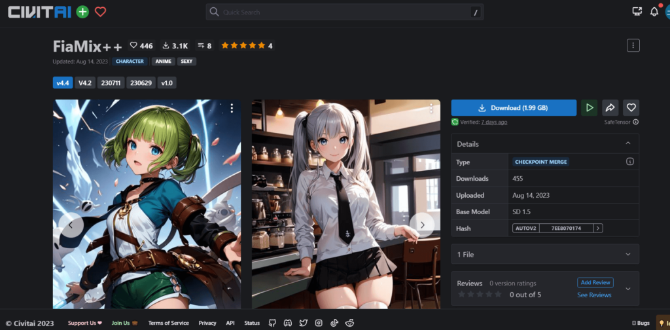Select the v1.0 version tab
This screenshot has height=330, width=670.
(167, 82)
